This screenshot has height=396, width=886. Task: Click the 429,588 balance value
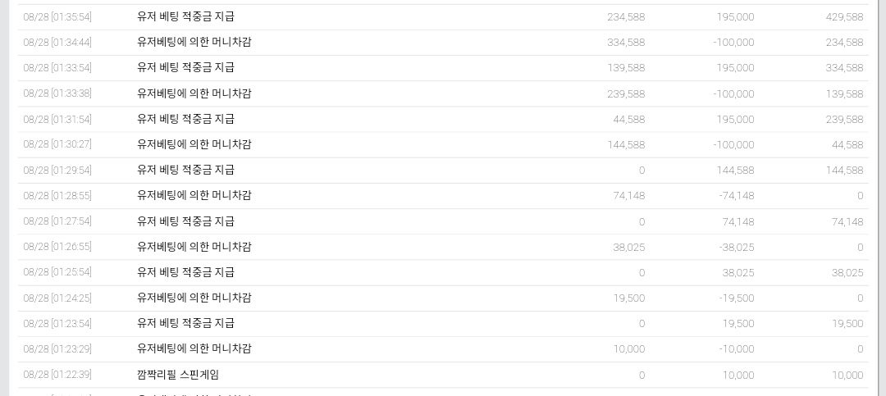[x=844, y=17]
